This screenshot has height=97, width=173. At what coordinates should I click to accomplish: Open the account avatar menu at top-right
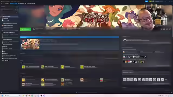pos(153,1)
